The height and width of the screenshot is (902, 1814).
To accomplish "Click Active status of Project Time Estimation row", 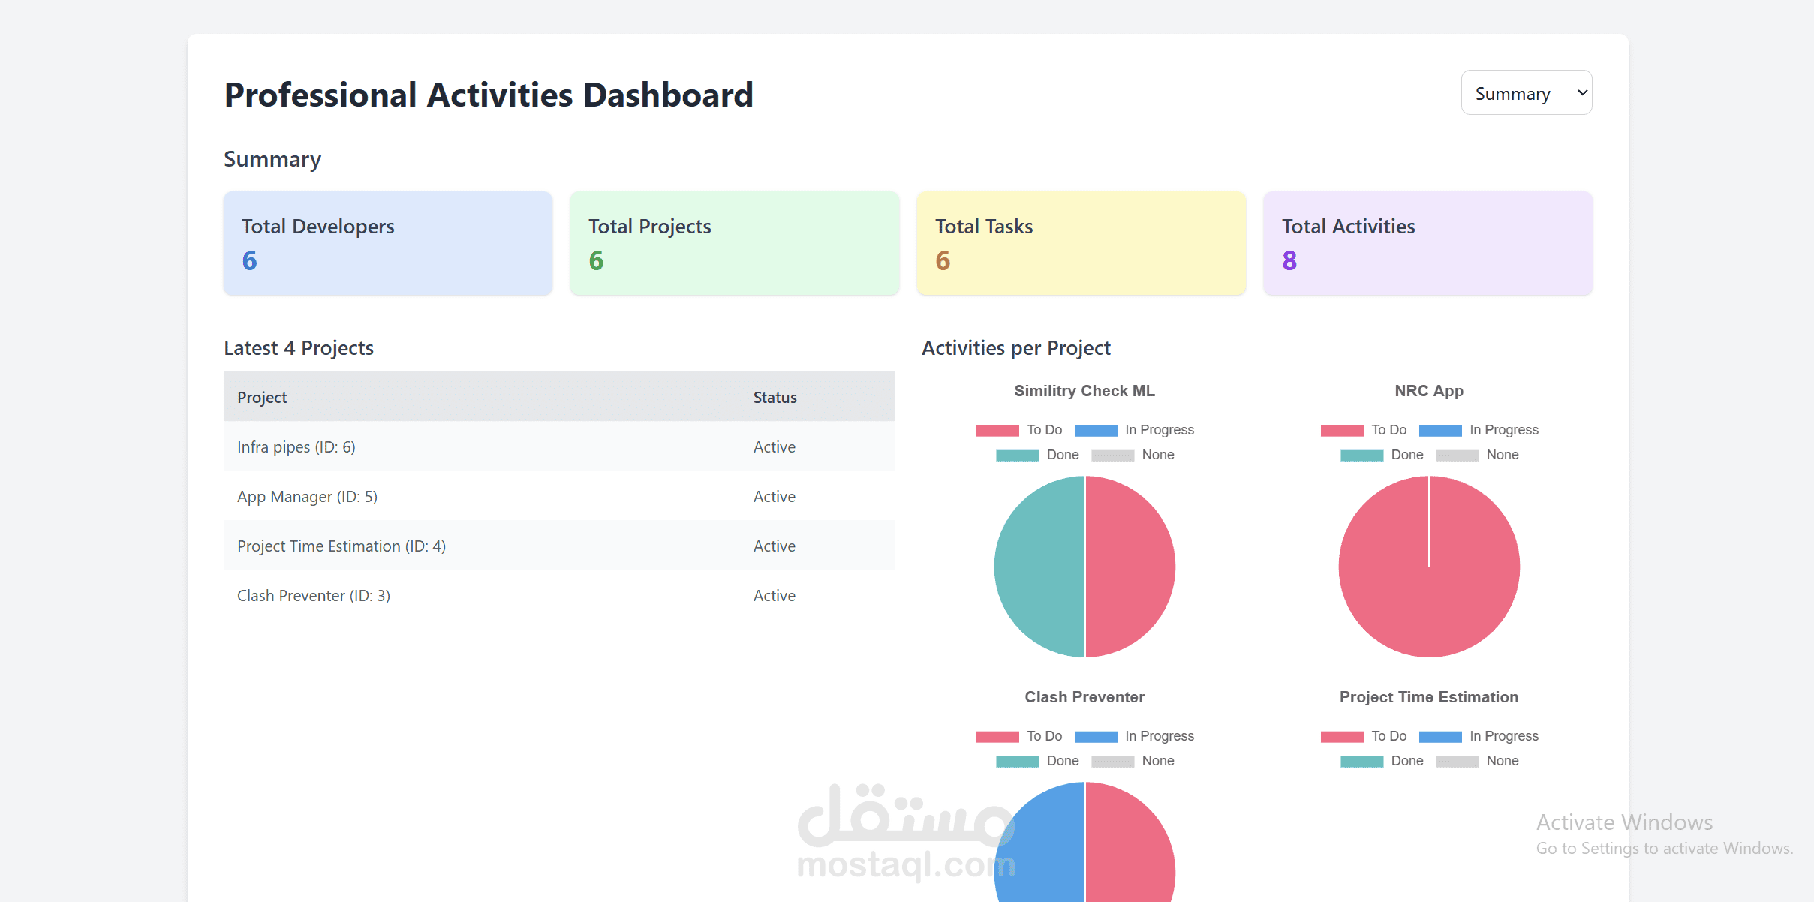I will click(x=775, y=546).
